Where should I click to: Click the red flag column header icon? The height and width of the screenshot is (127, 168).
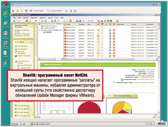click(102, 24)
